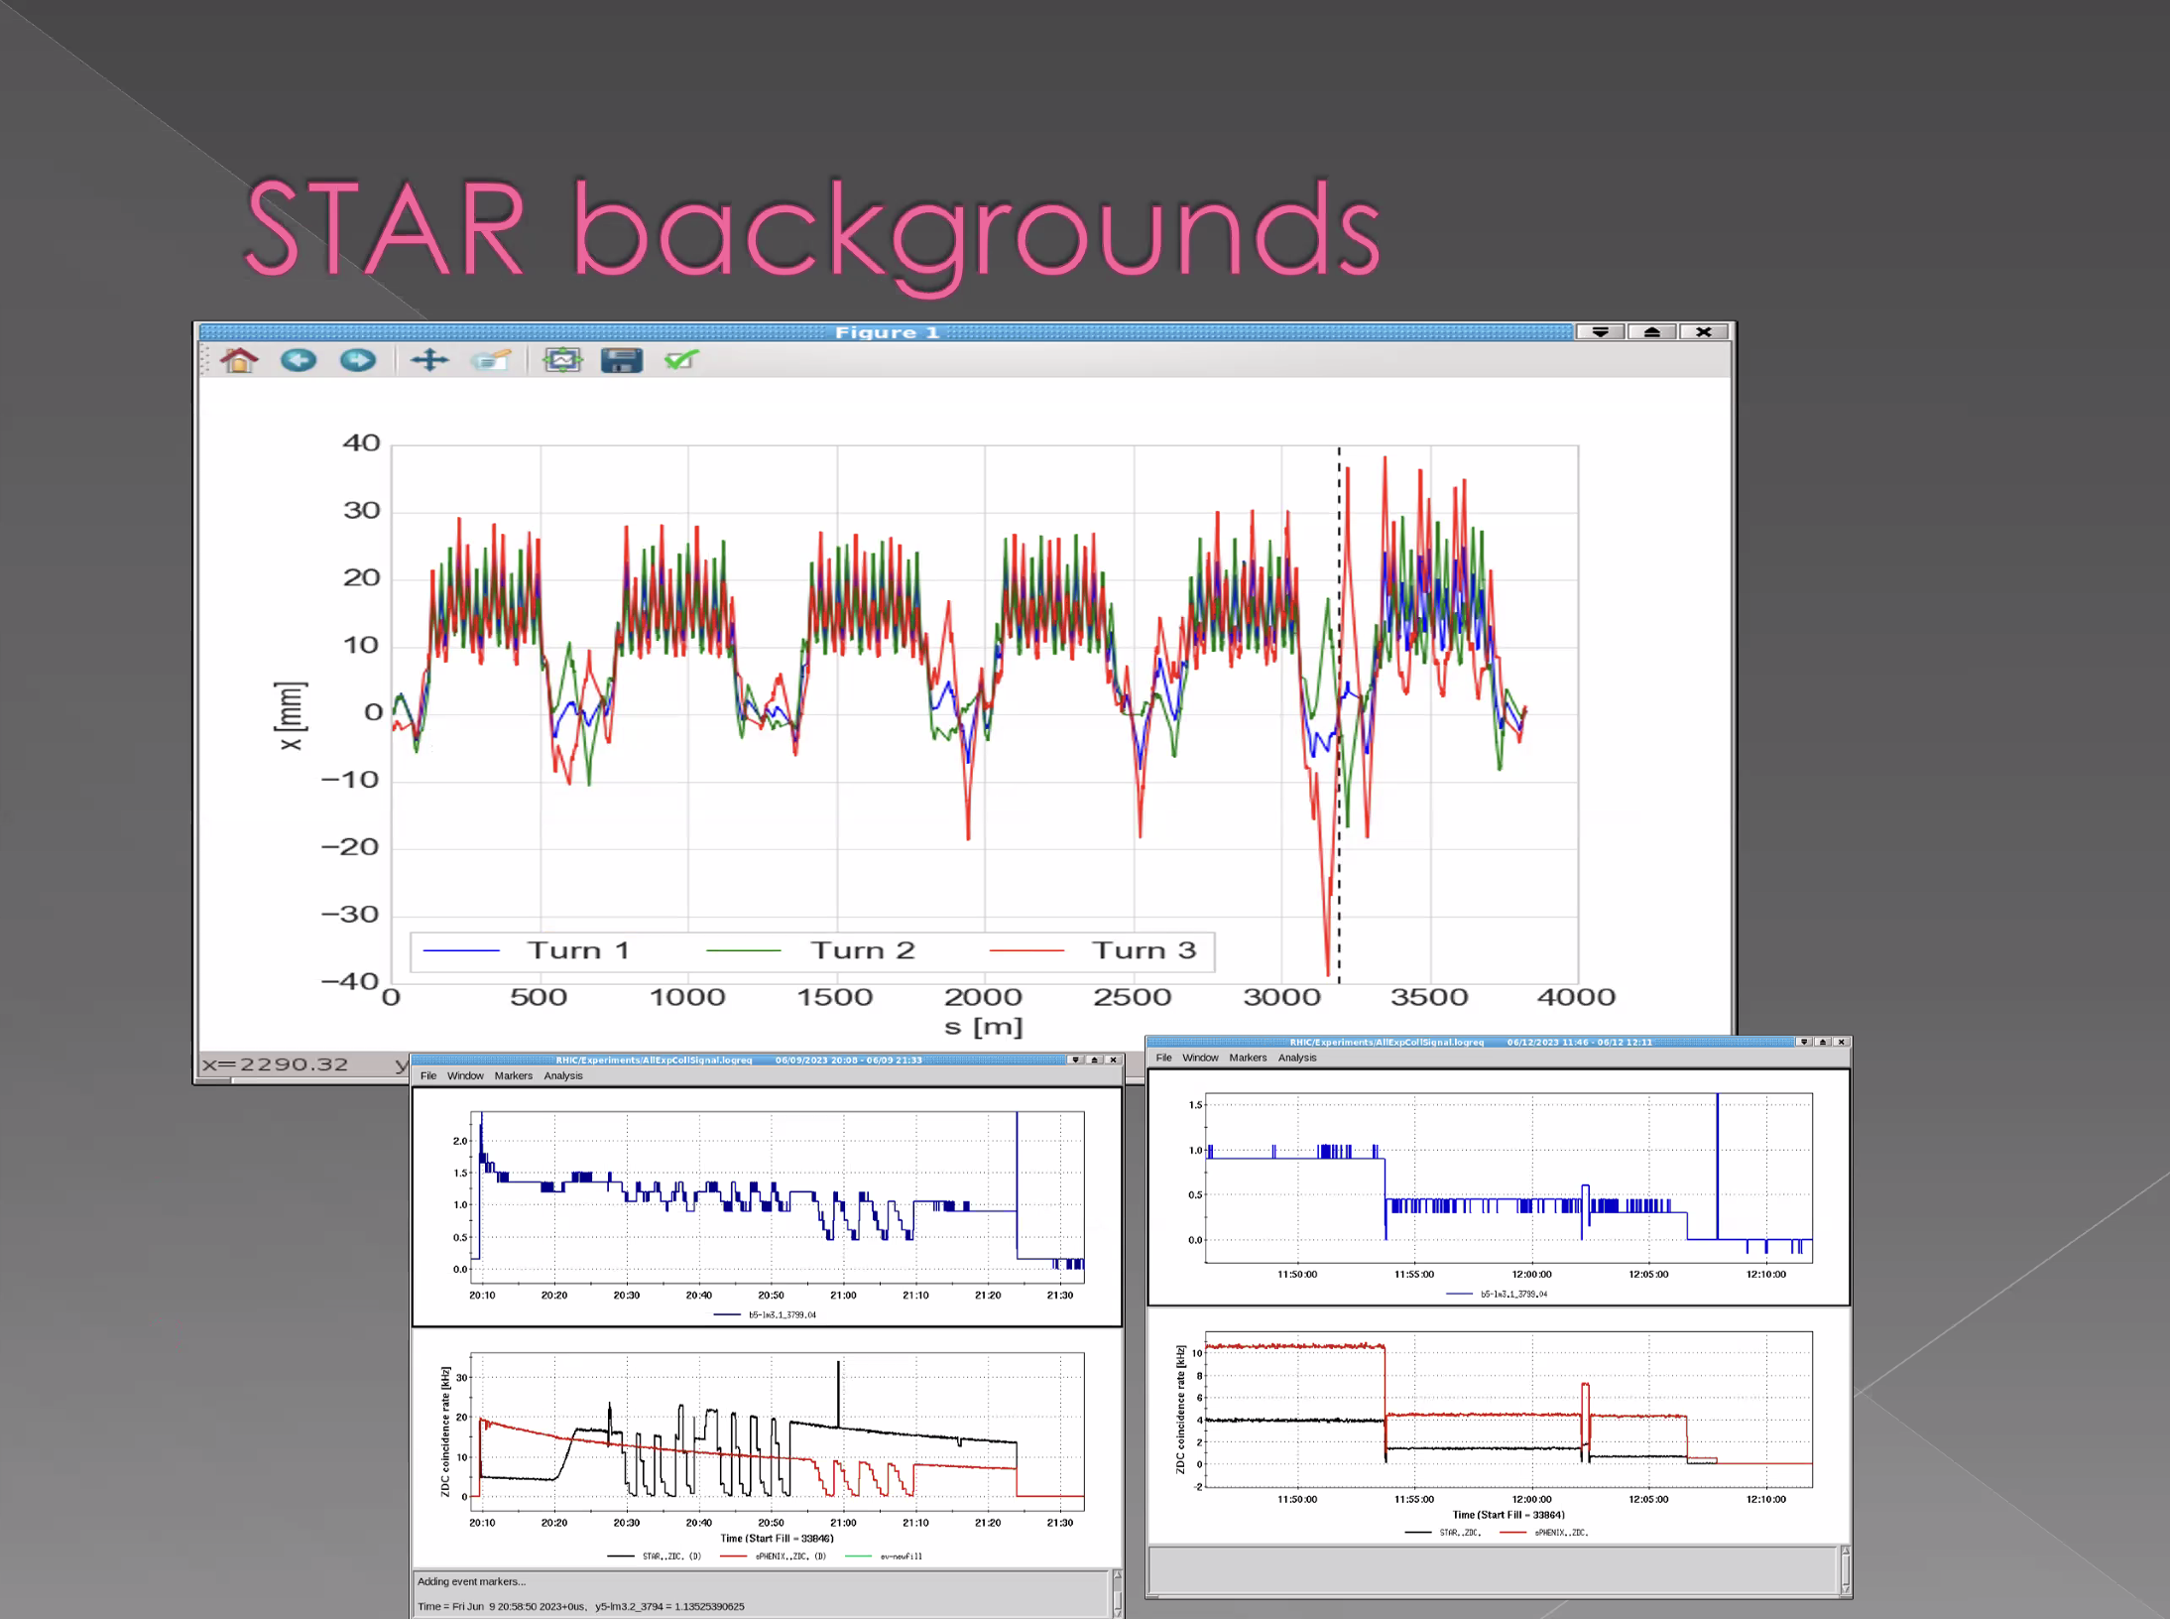2170x1619 pixels.
Task: Click the 'Time = Fri Jun 9 20:58:50' status line
Action: [x=580, y=1606]
